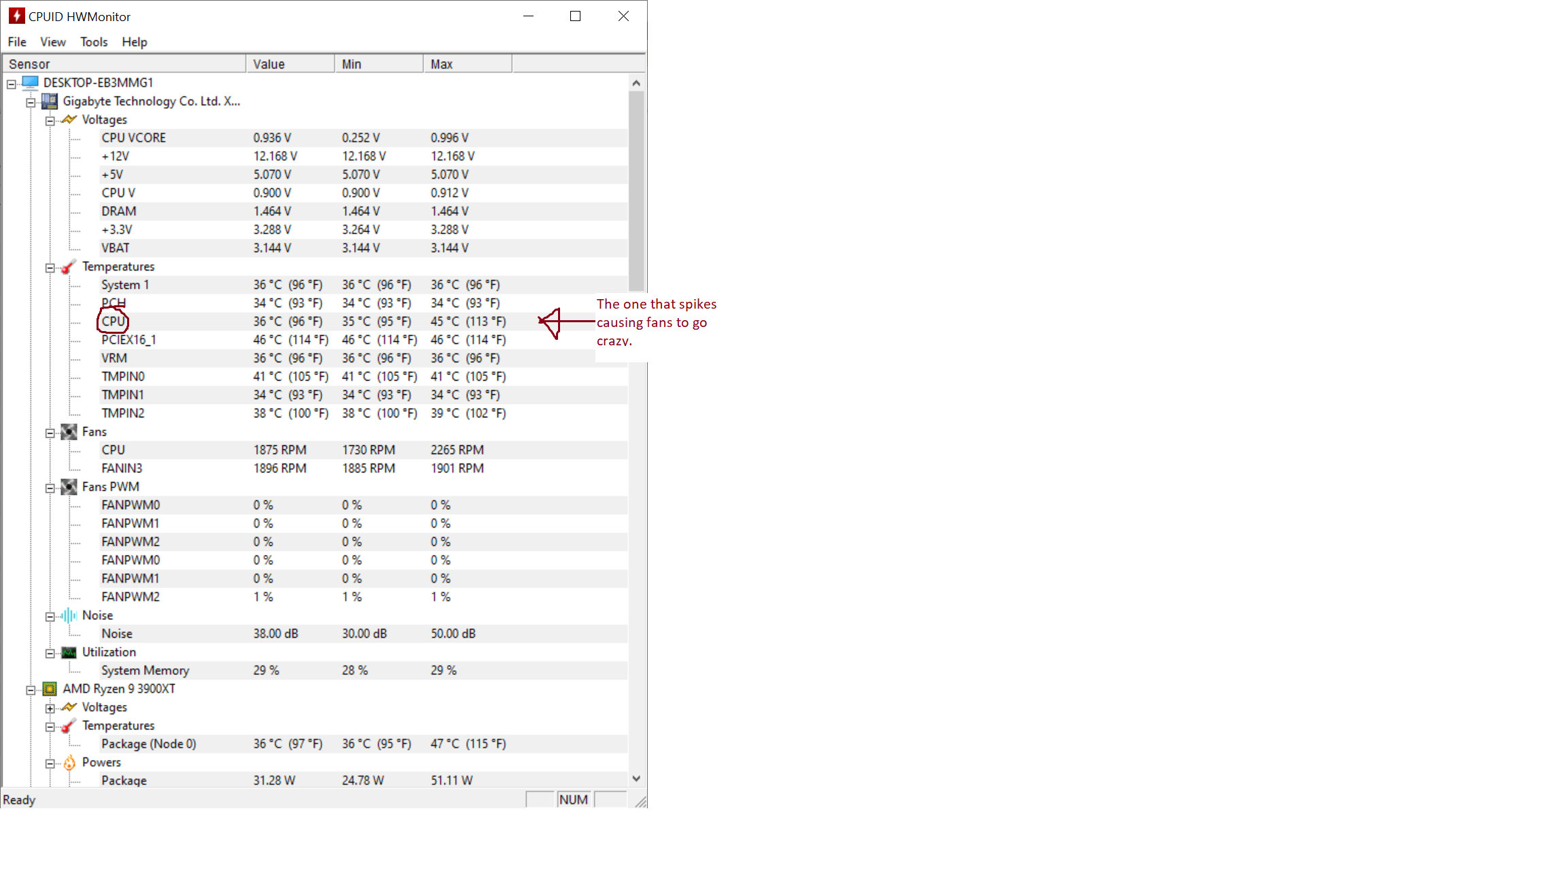Collapse the Gigabyte Technology node

(31, 103)
